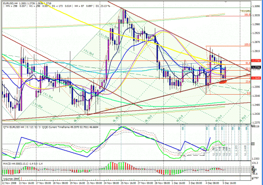Click the LL_1.272 vertical time-zone label

click(236, 151)
